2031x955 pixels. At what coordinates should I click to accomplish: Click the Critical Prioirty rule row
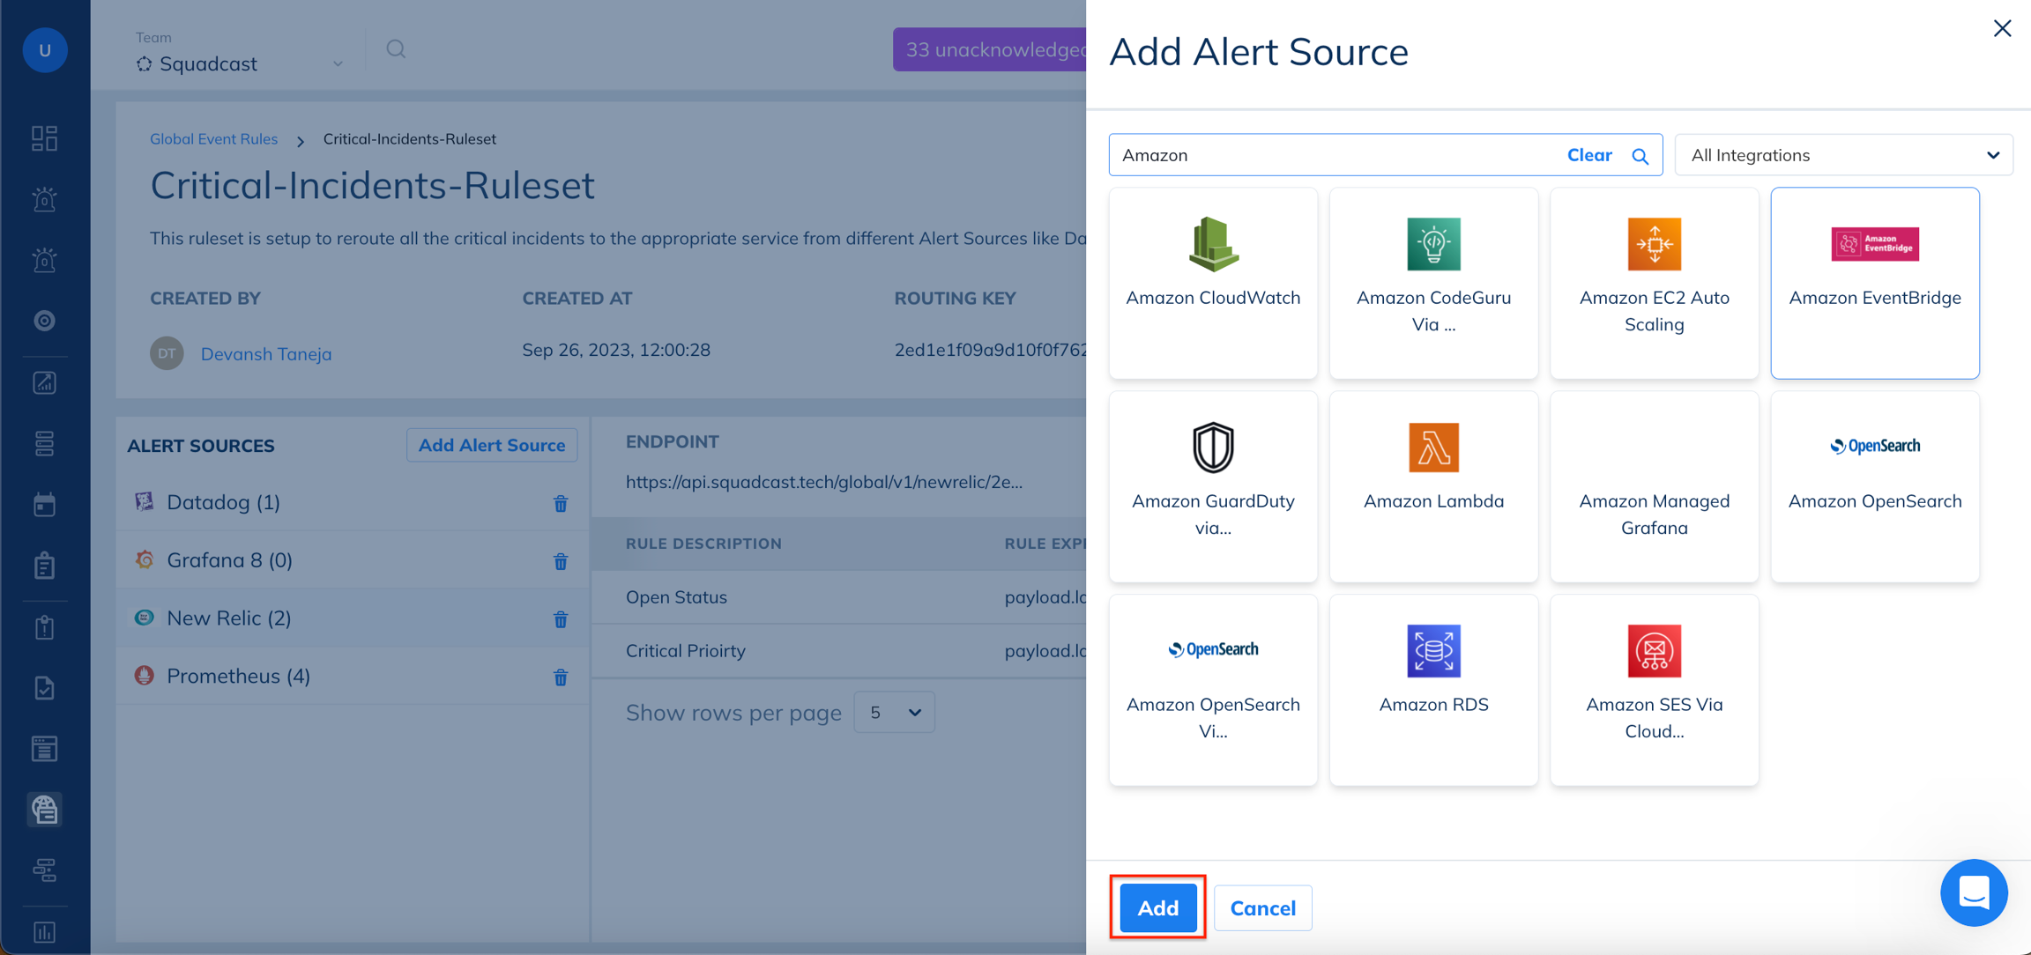point(839,650)
